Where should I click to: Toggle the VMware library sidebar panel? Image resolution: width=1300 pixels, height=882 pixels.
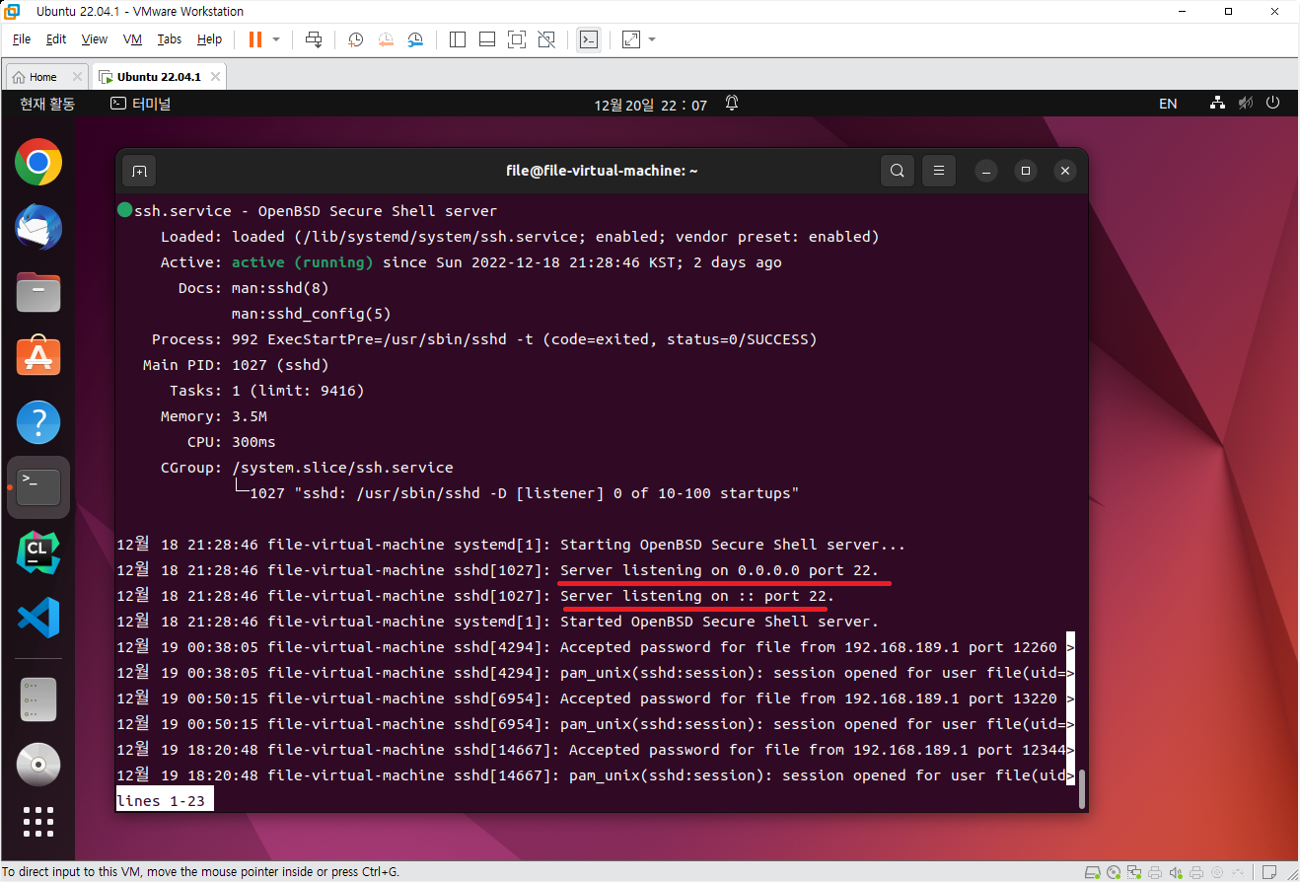point(457,39)
